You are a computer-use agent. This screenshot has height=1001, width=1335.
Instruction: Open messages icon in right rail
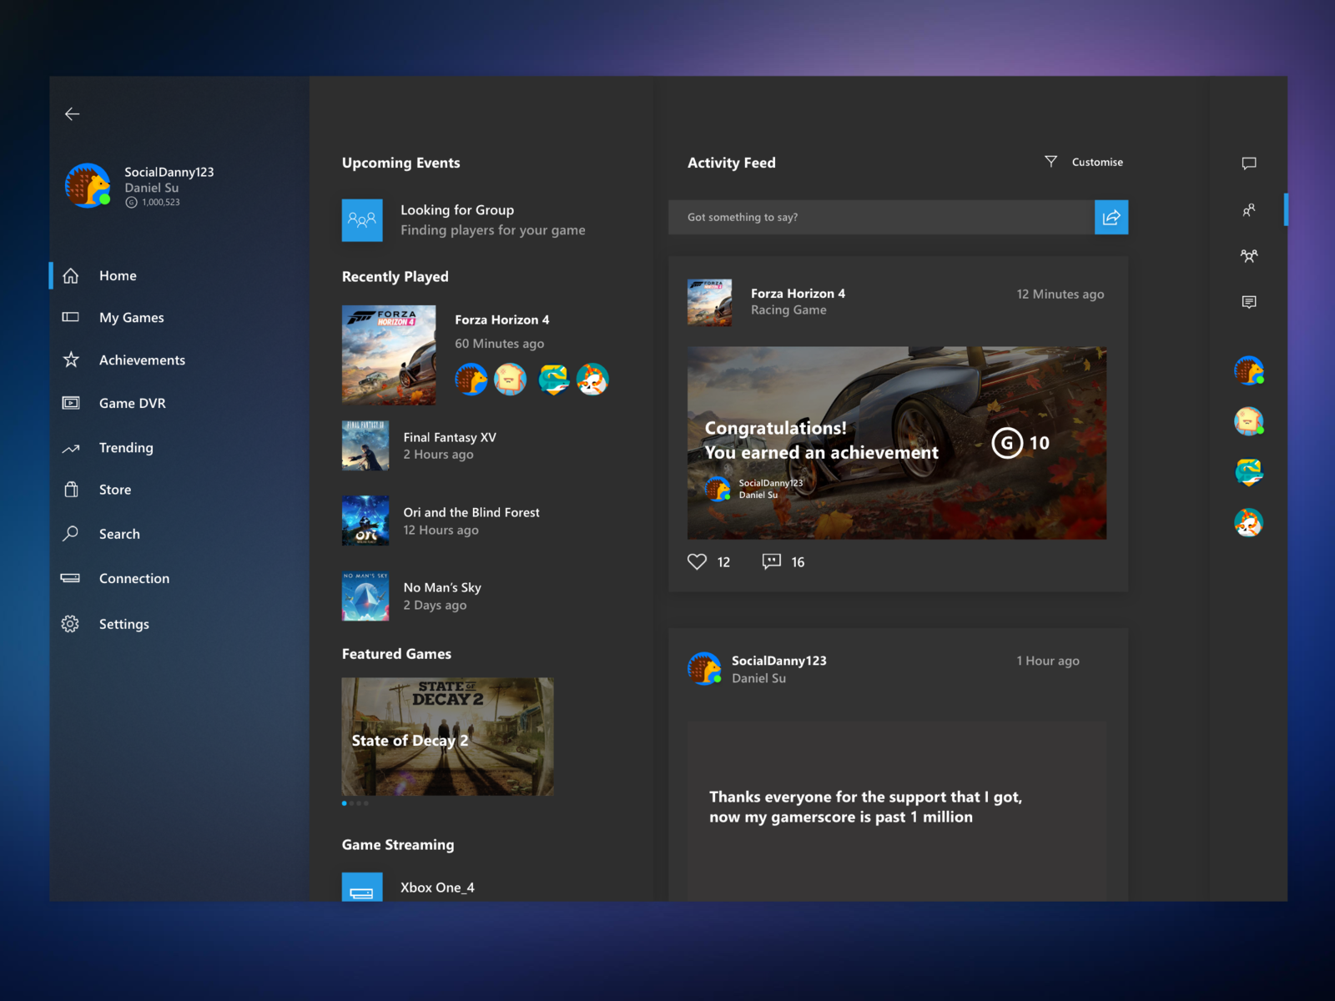point(1249,302)
